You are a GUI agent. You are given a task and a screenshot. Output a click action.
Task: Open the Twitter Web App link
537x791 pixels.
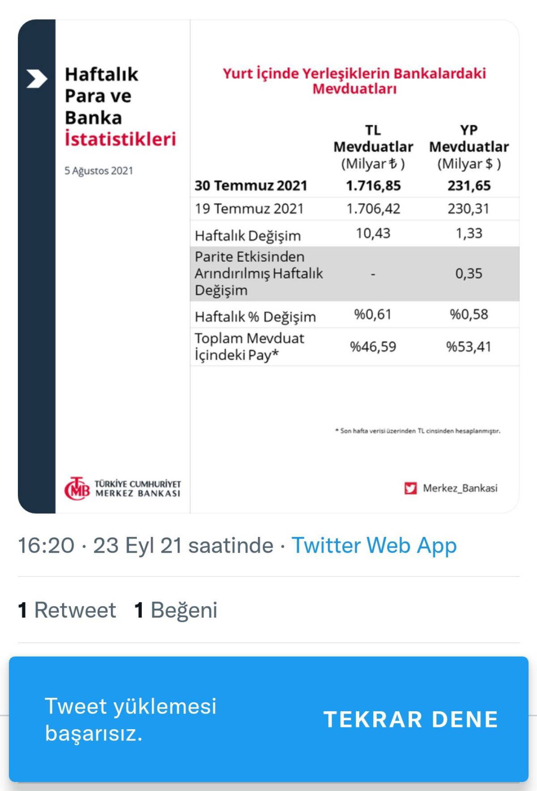374,546
